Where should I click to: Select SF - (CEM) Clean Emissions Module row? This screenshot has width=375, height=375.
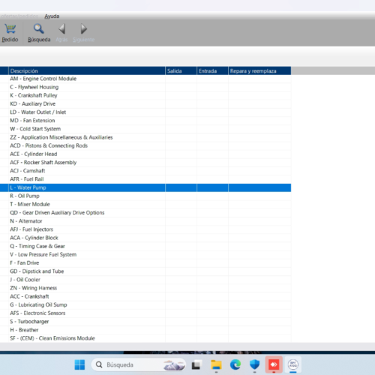[145, 338]
